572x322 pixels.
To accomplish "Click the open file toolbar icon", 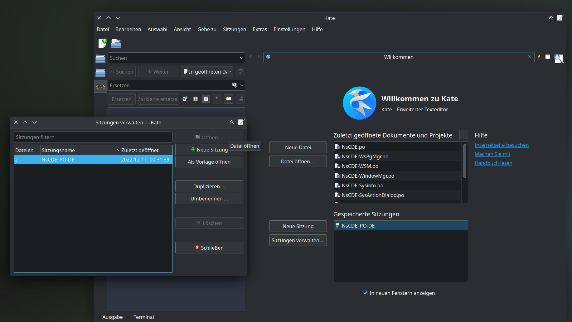I will tap(116, 43).
